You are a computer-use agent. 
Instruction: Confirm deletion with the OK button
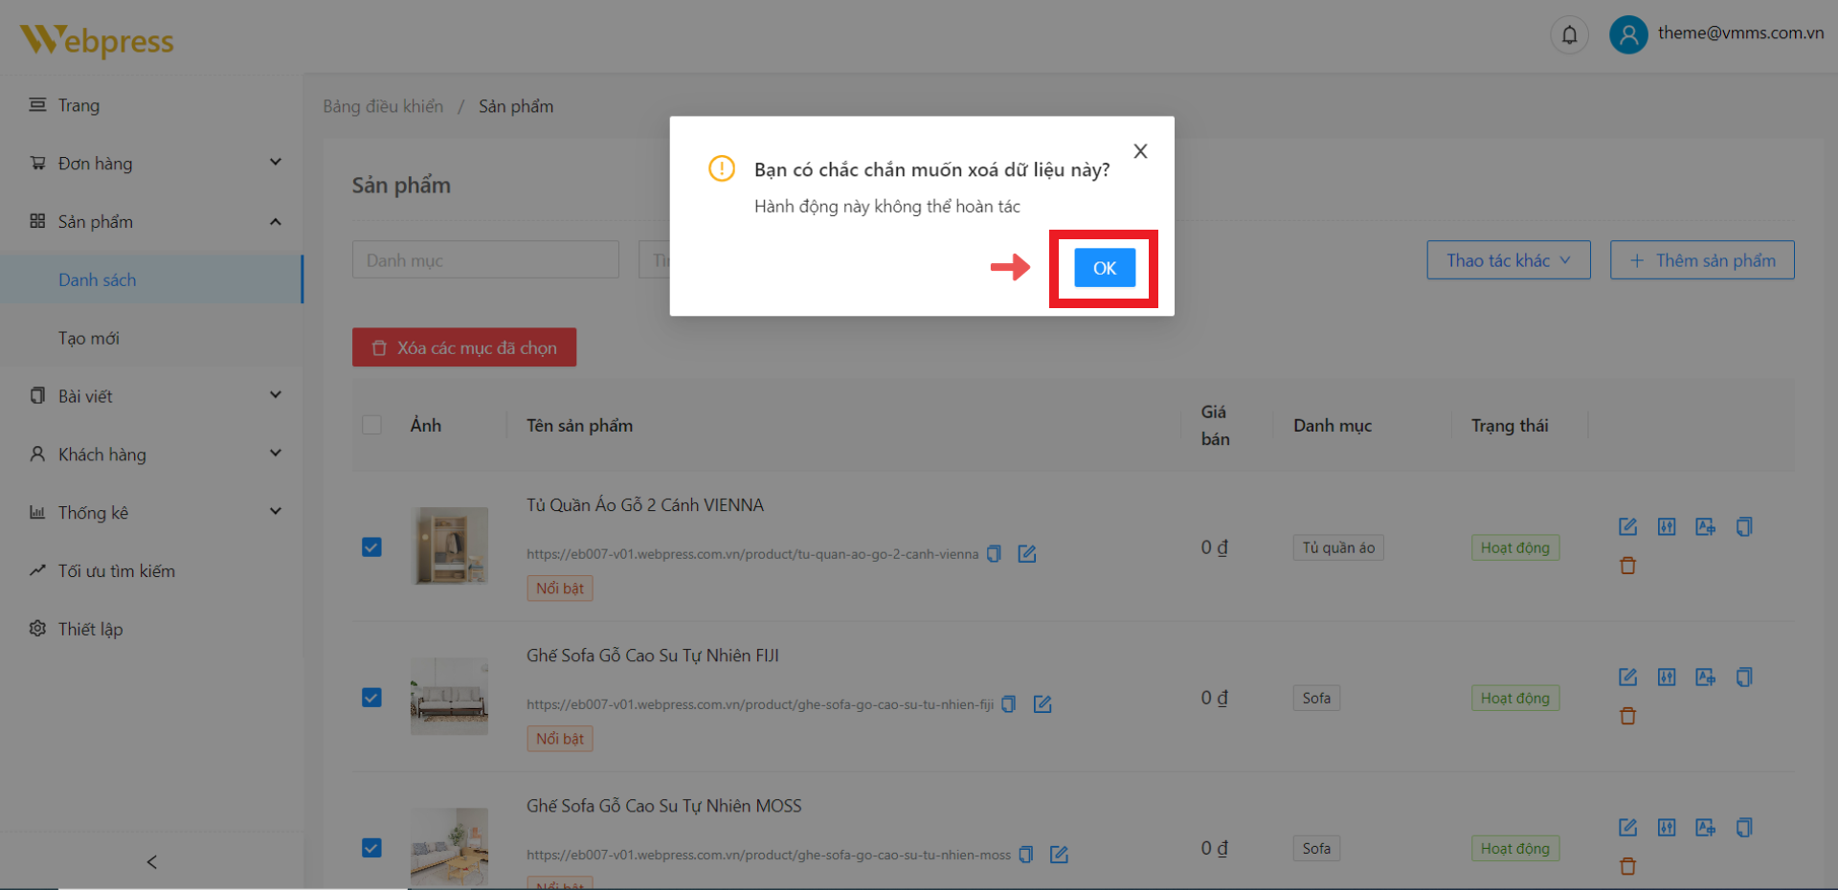pyautogui.click(x=1104, y=268)
